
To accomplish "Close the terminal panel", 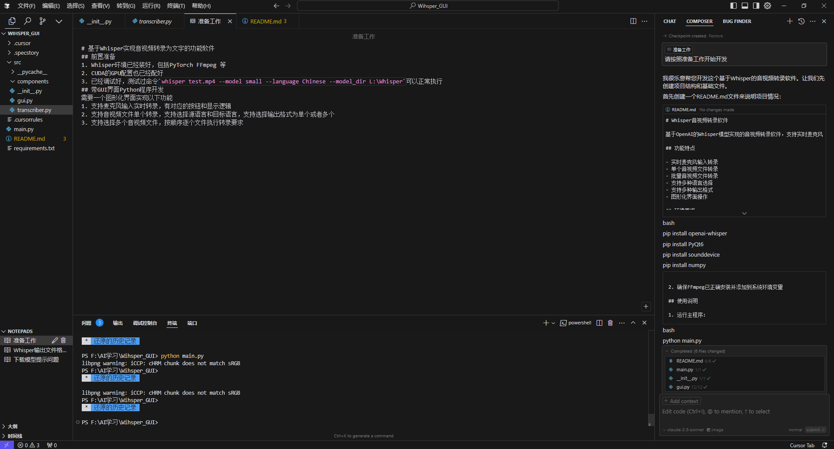I will coord(644,323).
